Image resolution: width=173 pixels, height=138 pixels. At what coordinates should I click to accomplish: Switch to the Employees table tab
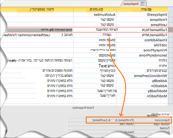click(133, 4)
